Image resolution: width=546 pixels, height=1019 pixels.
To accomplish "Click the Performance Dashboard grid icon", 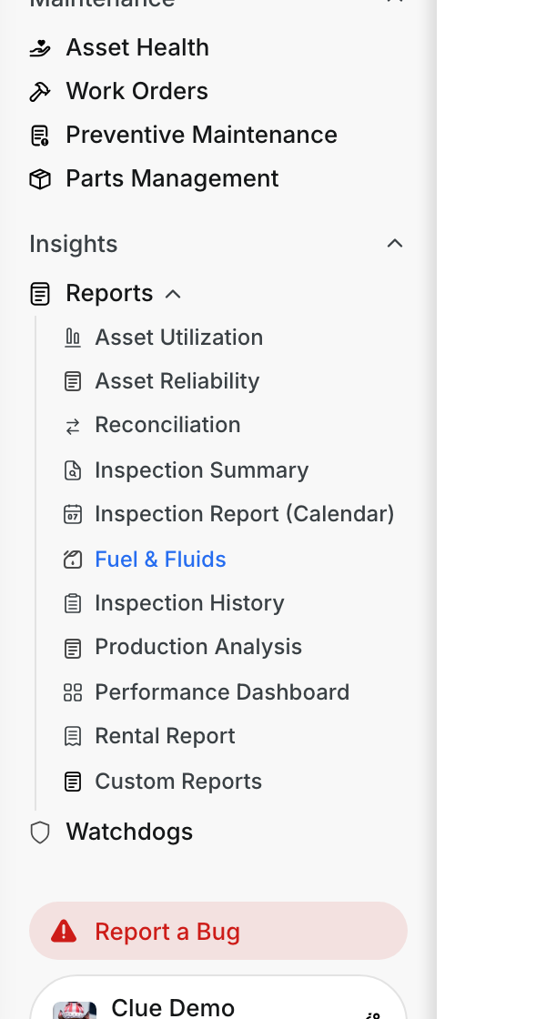I will (73, 692).
